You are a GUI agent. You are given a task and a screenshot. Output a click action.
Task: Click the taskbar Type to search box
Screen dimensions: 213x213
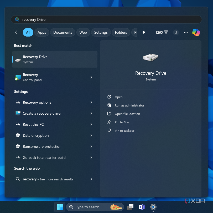point(95,207)
